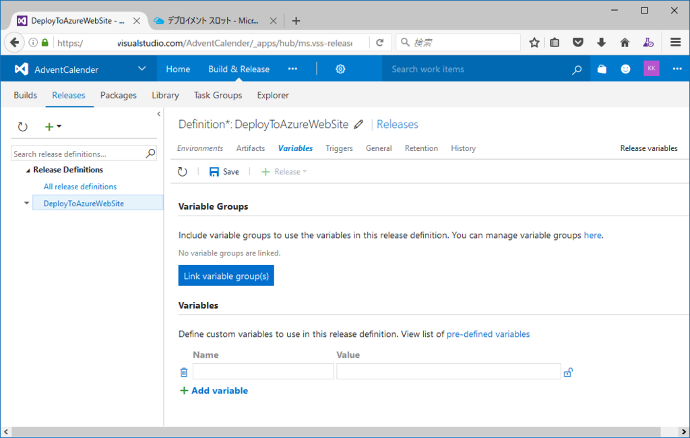This screenshot has height=438, width=690.
Task: Collapse the left sidebar with the chevron
Action: (x=159, y=114)
